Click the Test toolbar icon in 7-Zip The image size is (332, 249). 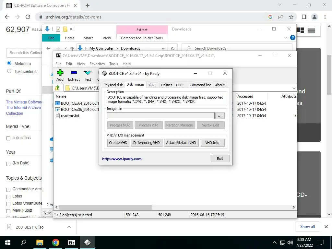[88, 73]
